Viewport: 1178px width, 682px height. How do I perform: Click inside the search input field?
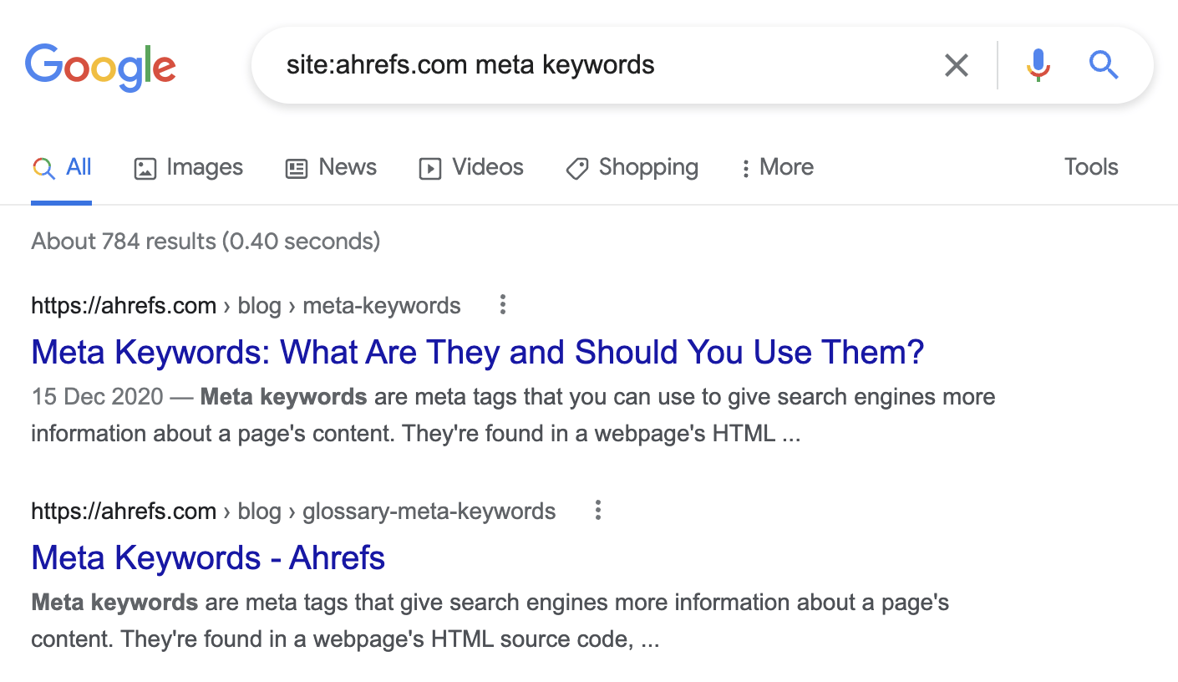585,64
